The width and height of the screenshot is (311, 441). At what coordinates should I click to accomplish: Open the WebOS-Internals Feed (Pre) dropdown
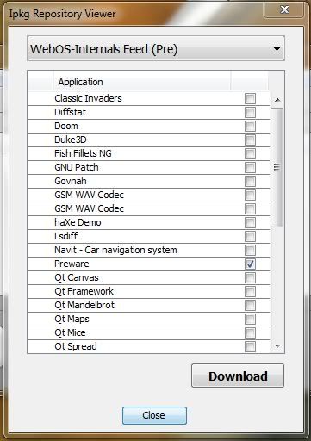point(156,48)
